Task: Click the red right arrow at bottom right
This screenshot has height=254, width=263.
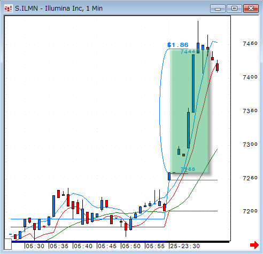Action: [254, 245]
